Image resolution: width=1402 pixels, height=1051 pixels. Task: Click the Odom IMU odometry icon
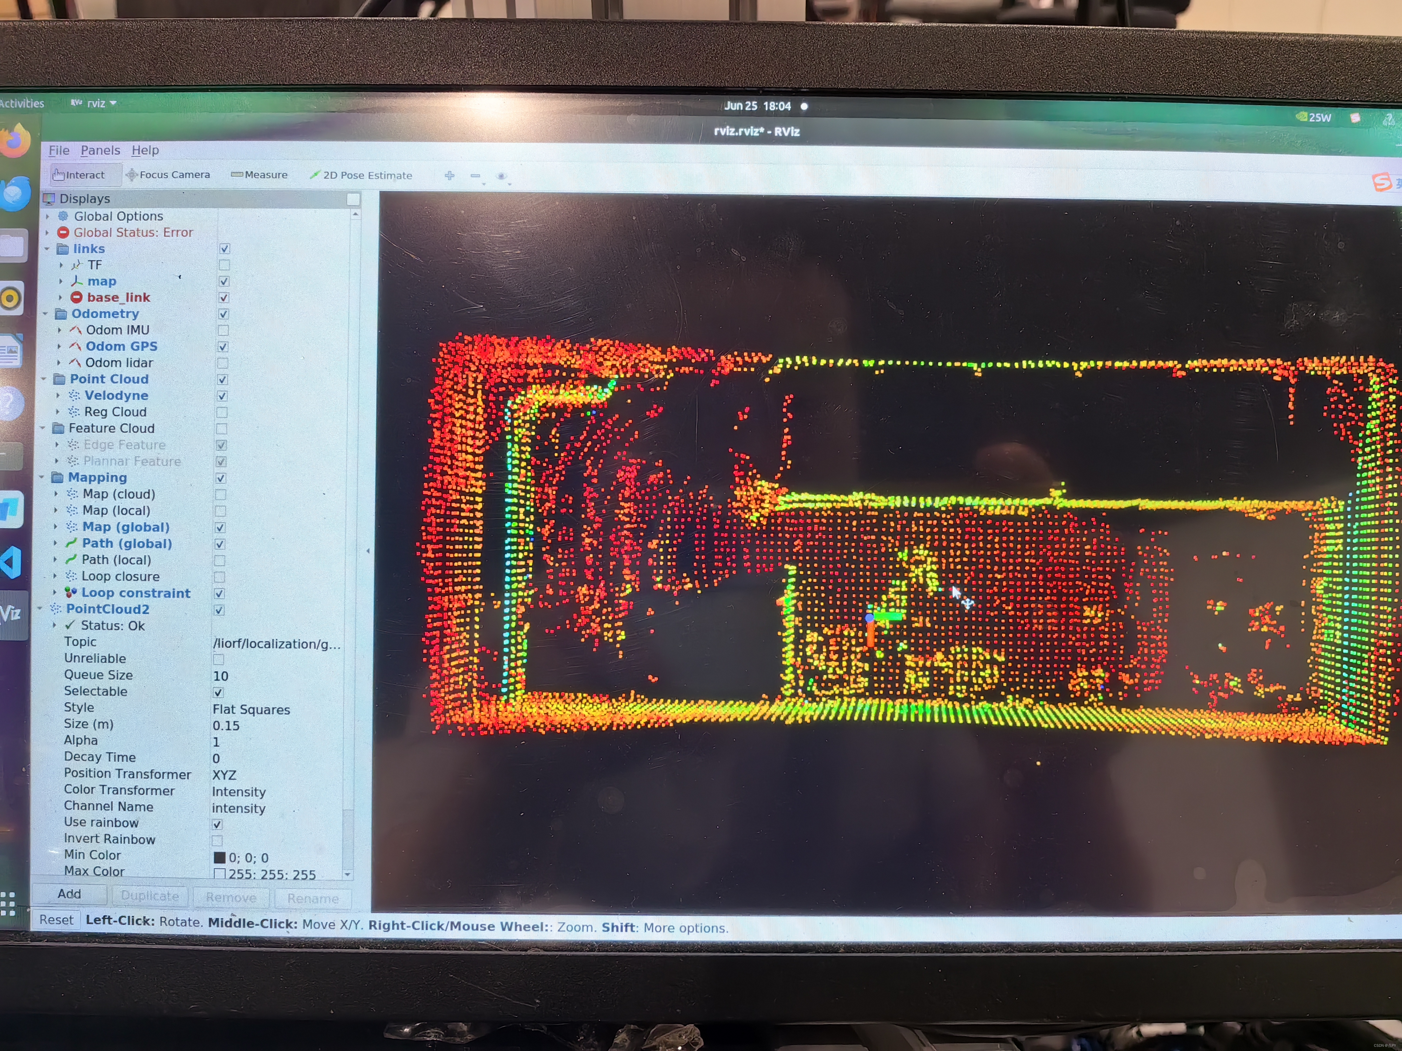pyautogui.click(x=75, y=330)
